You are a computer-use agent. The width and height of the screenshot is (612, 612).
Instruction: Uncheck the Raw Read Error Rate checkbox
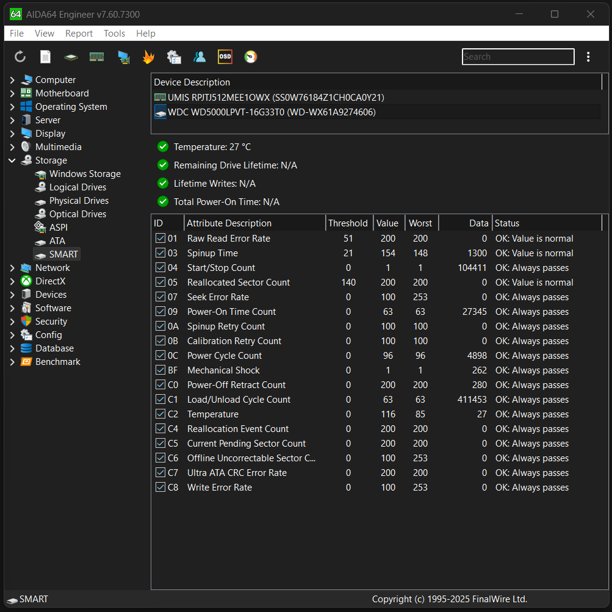point(160,239)
